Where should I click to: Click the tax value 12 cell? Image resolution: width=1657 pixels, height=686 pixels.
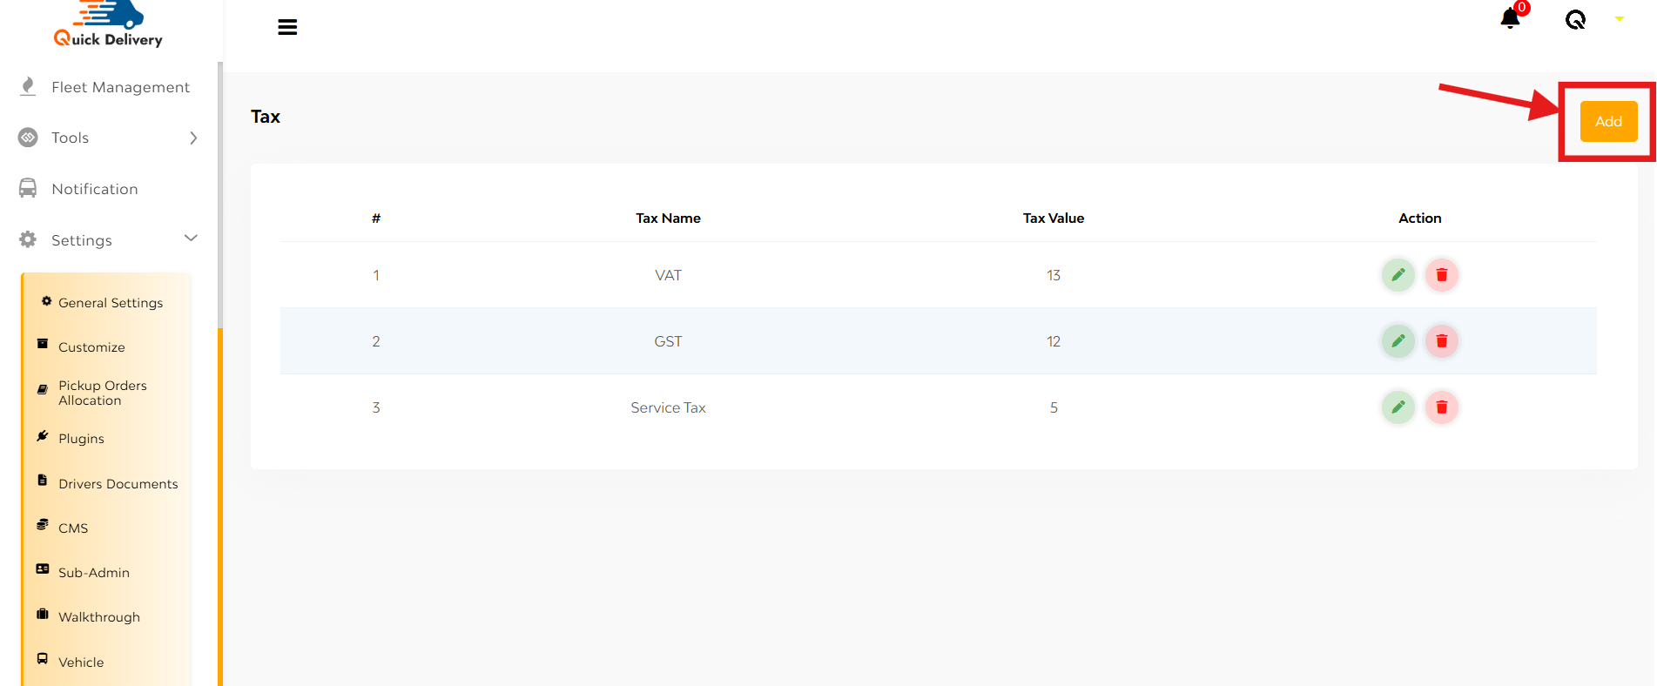click(1054, 341)
